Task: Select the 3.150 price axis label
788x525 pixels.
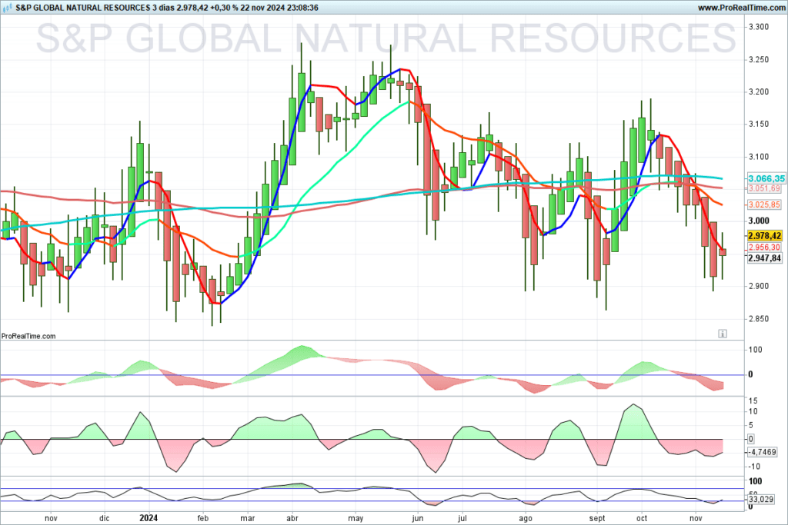Action: coord(758,124)
